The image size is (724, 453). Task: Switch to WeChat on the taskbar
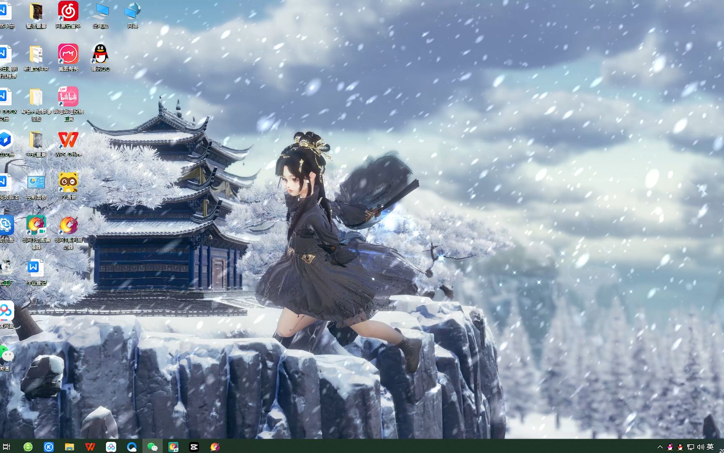point(153,447)
